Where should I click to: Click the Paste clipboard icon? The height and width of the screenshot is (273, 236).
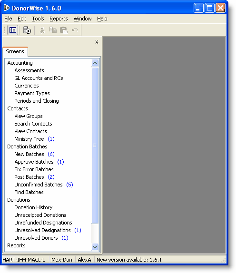64,30
